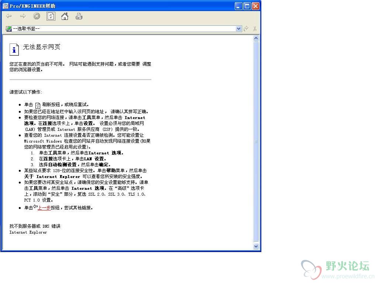Viewport: 378px width, 283px height.
Task: Click the 无法显示网页 heading
Action: coord(41,47)
